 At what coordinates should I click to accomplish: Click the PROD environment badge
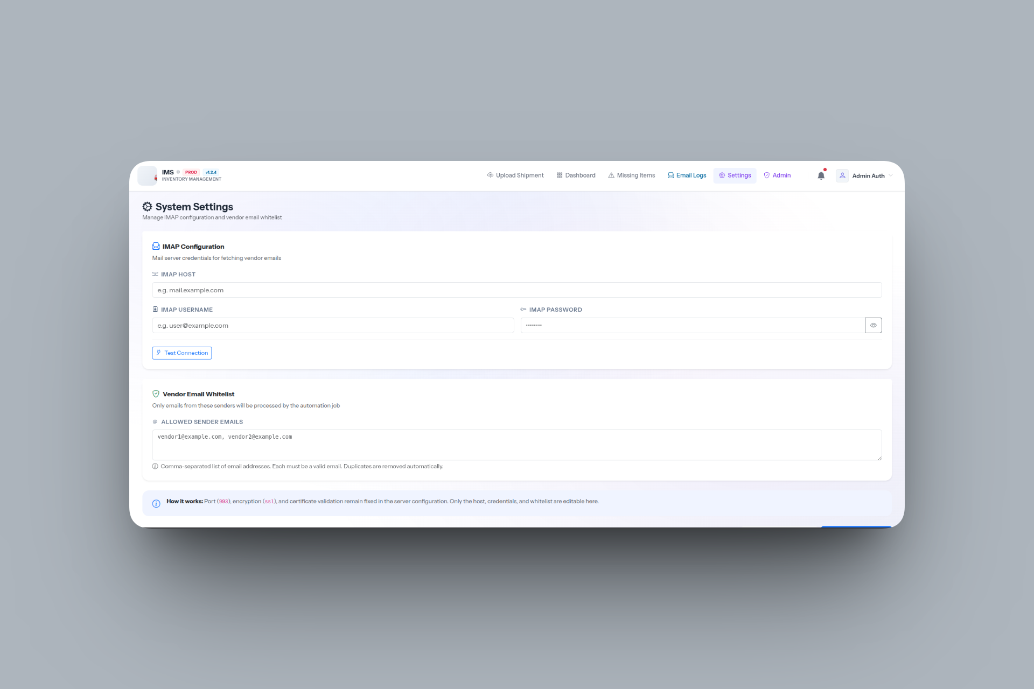click(191, 172)
